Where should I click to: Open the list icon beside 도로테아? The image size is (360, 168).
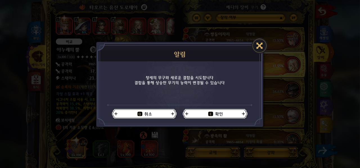[144, 7]
